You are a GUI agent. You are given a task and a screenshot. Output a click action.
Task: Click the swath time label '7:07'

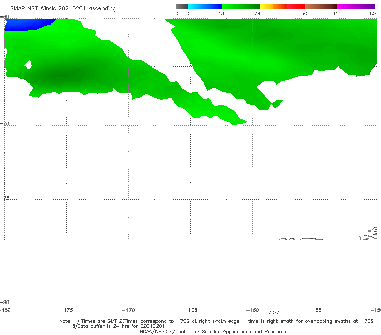coord(273,313)
